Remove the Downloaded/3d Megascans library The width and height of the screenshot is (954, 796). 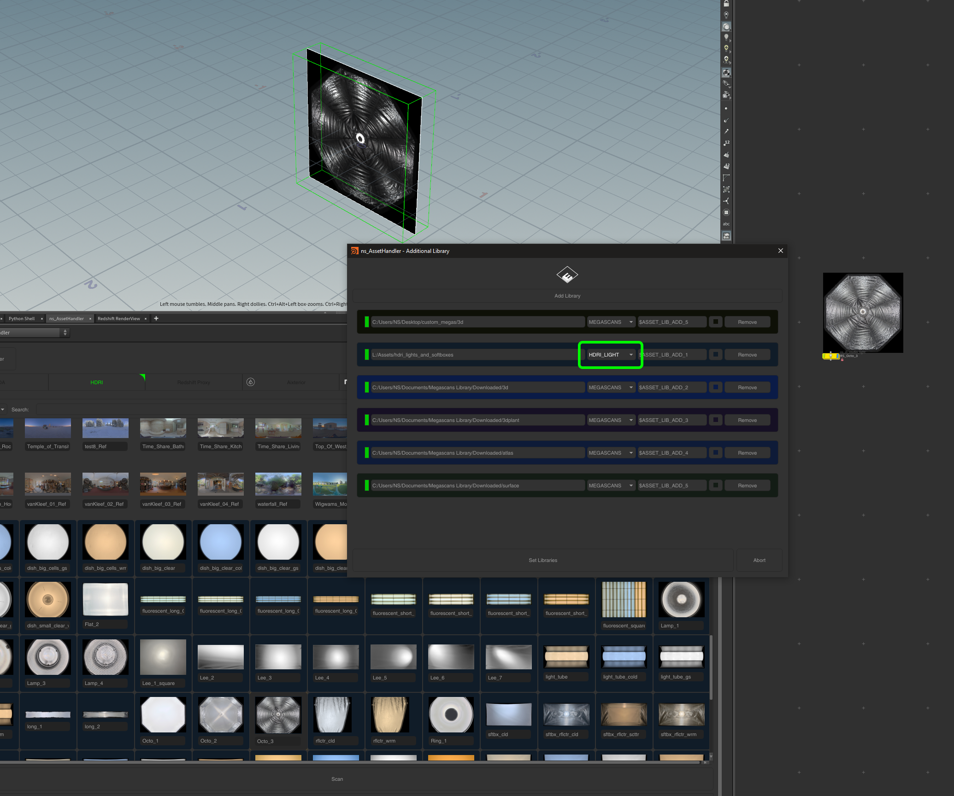coord(747,387)
